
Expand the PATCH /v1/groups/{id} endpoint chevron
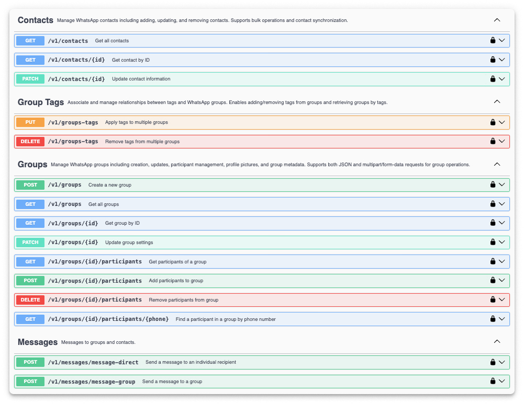point(502,242)
